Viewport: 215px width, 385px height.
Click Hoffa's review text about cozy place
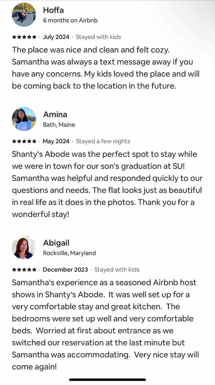click(x=106, y=68)
